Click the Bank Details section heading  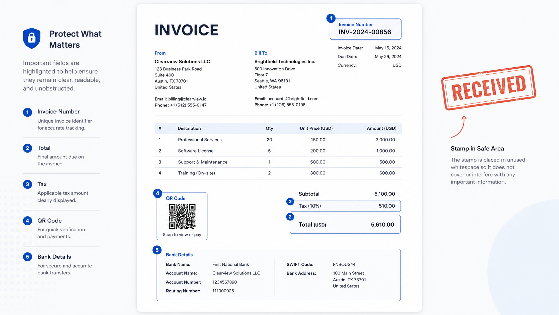179,255
